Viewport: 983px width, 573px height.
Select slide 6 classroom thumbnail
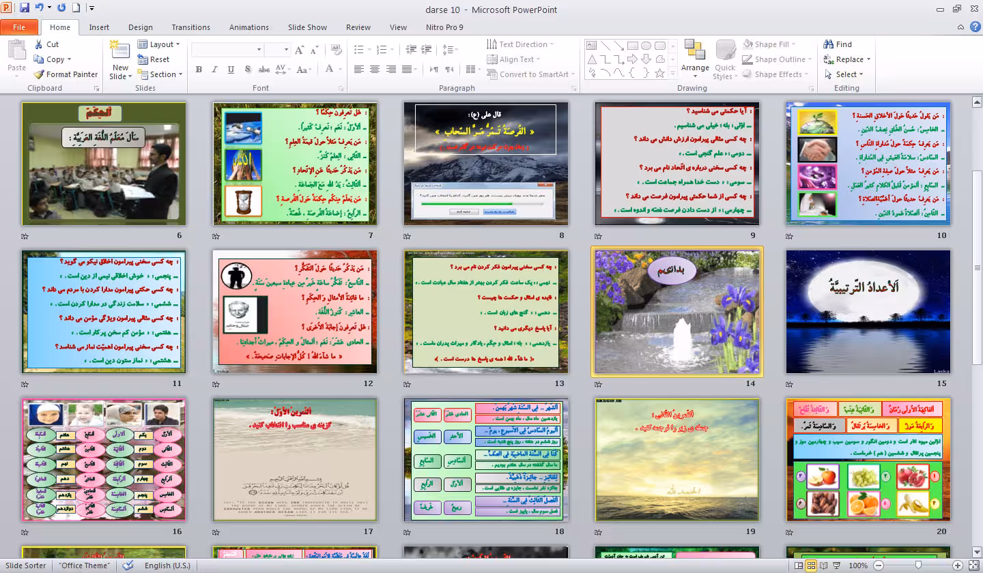(104, 164)
